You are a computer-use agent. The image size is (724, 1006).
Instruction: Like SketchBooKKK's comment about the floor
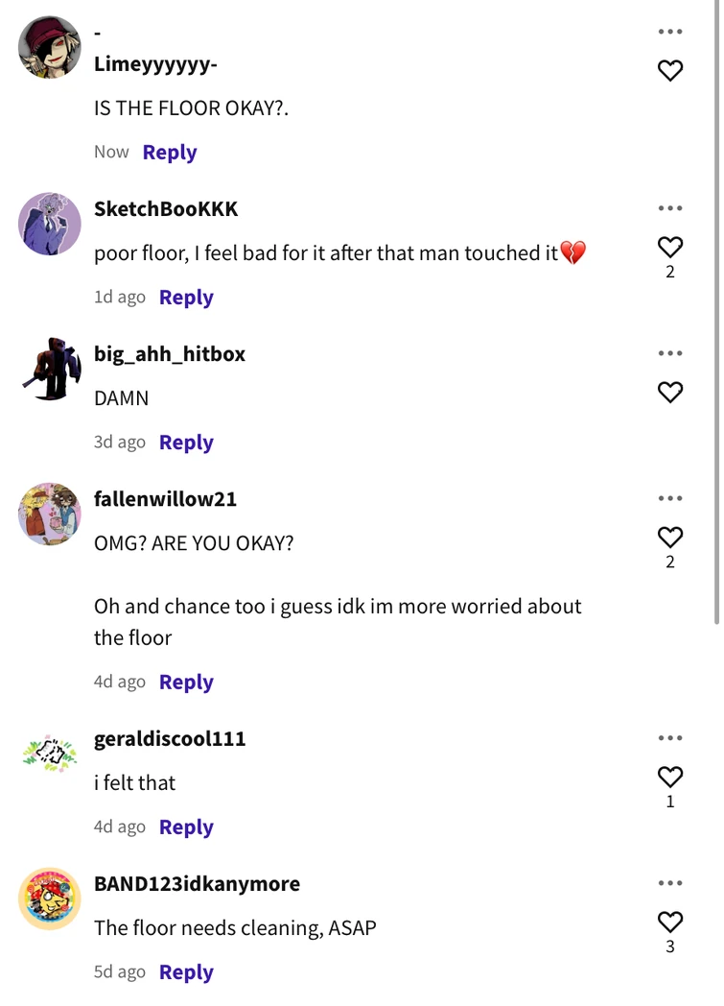point(670,247)
